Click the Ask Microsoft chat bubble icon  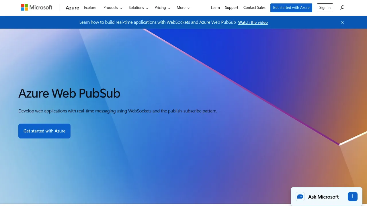click(300, 197)
